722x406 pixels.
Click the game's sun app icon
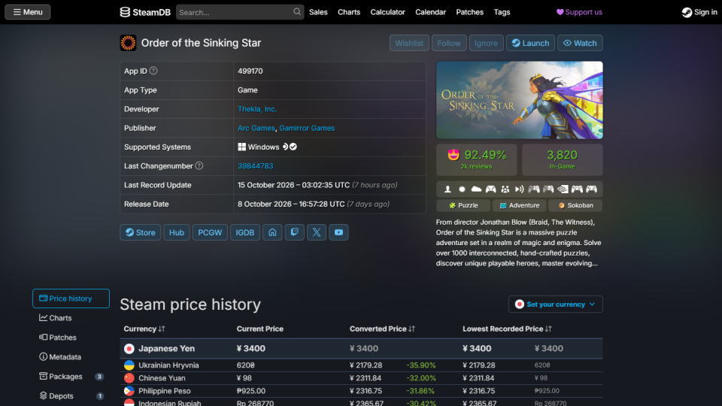click(128, 43)
